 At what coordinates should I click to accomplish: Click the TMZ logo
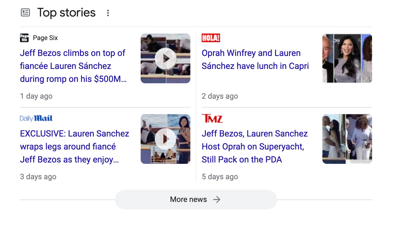click(x=212, y=118)
